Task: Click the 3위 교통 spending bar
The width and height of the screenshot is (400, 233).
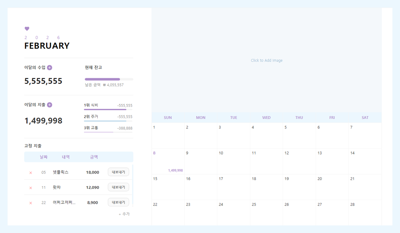Action: pos(108,132)
